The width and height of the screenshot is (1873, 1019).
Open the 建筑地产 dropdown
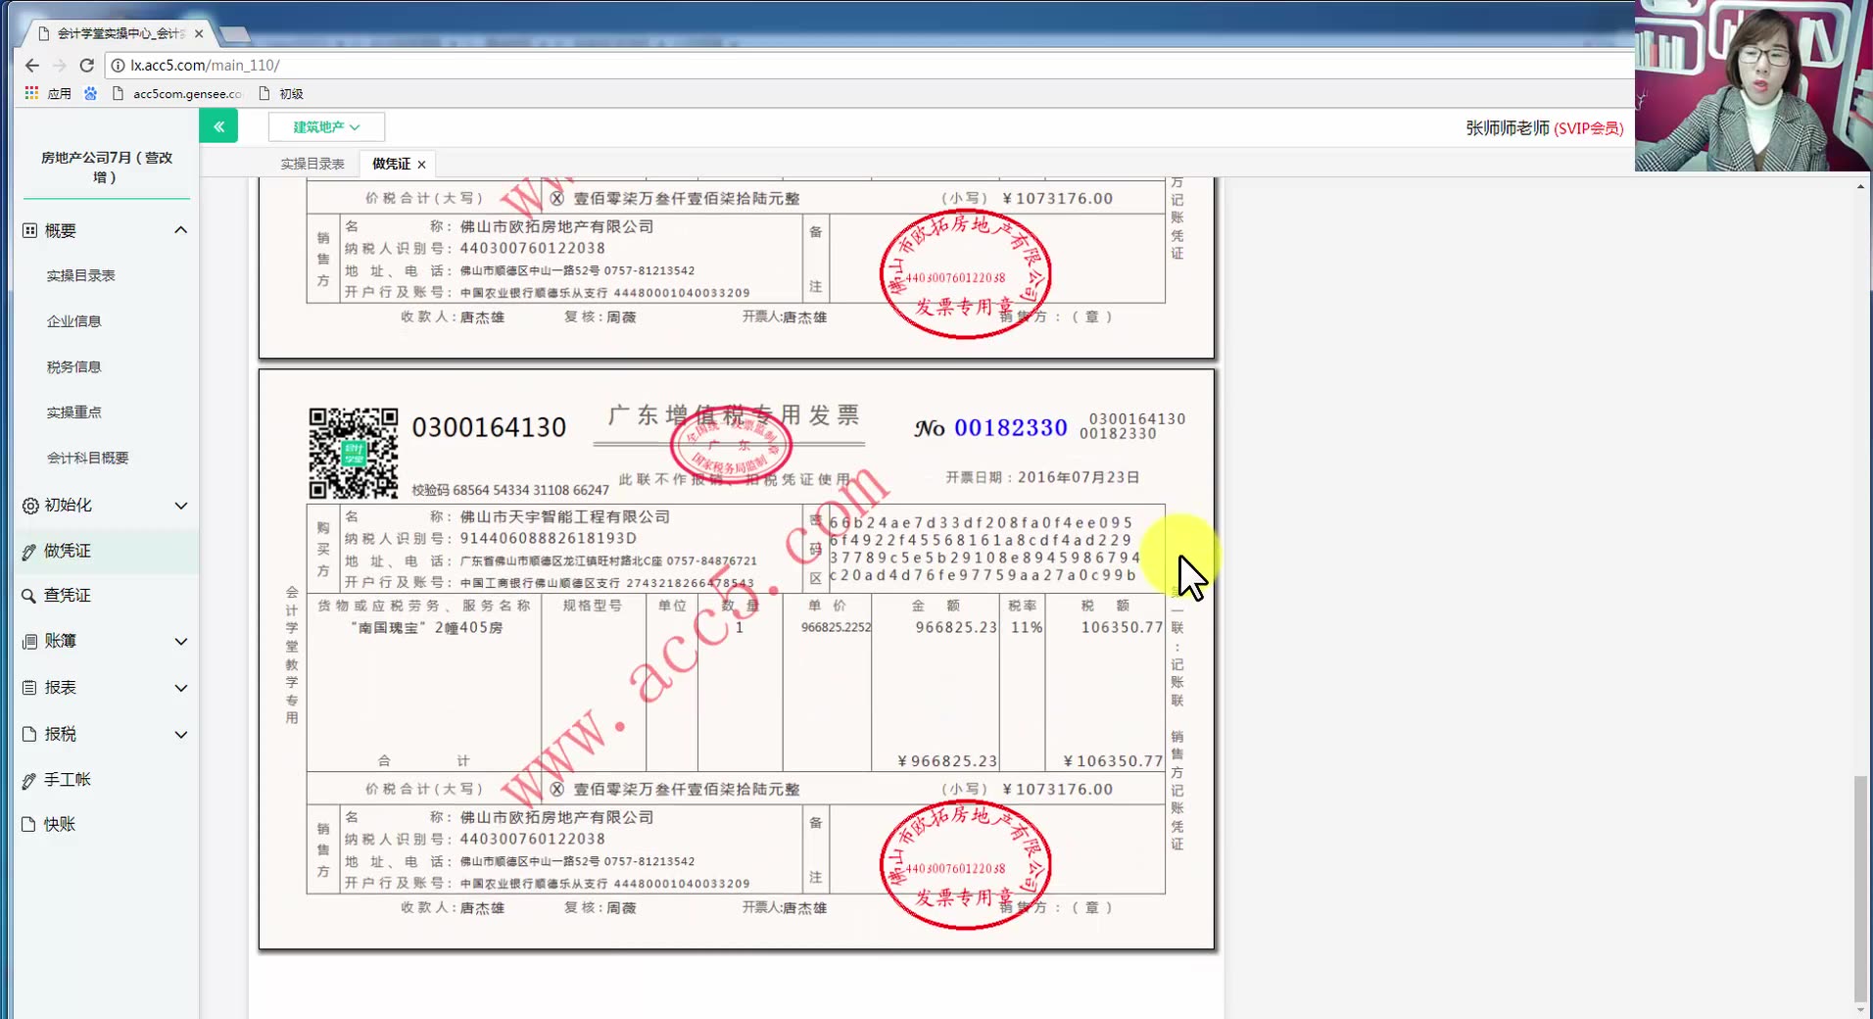click(326, 127)
